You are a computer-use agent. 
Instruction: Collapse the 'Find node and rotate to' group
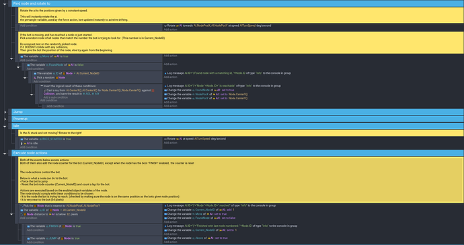click(x=5, y=4)
